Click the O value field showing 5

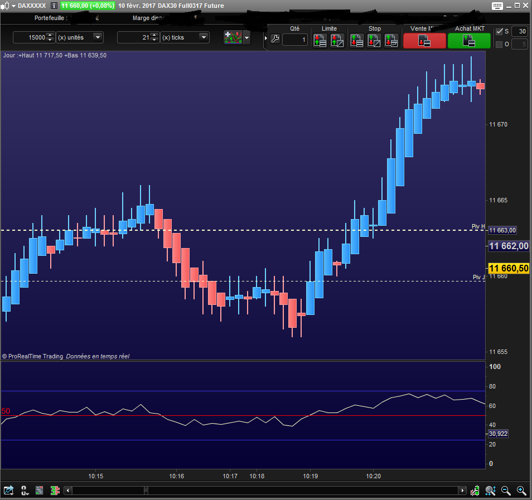(x=519, y=44)
